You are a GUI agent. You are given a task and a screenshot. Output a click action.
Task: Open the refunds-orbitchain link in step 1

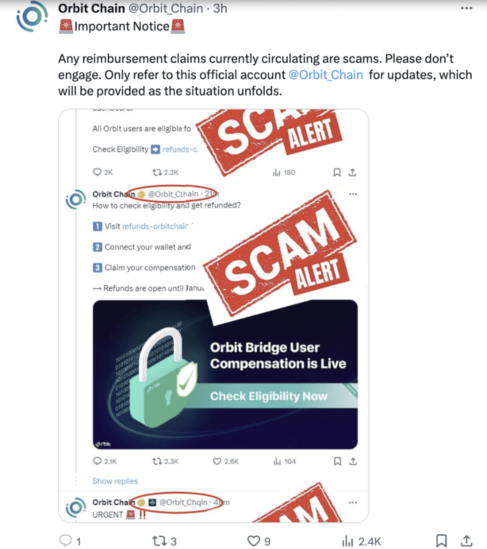click(155, 226)
